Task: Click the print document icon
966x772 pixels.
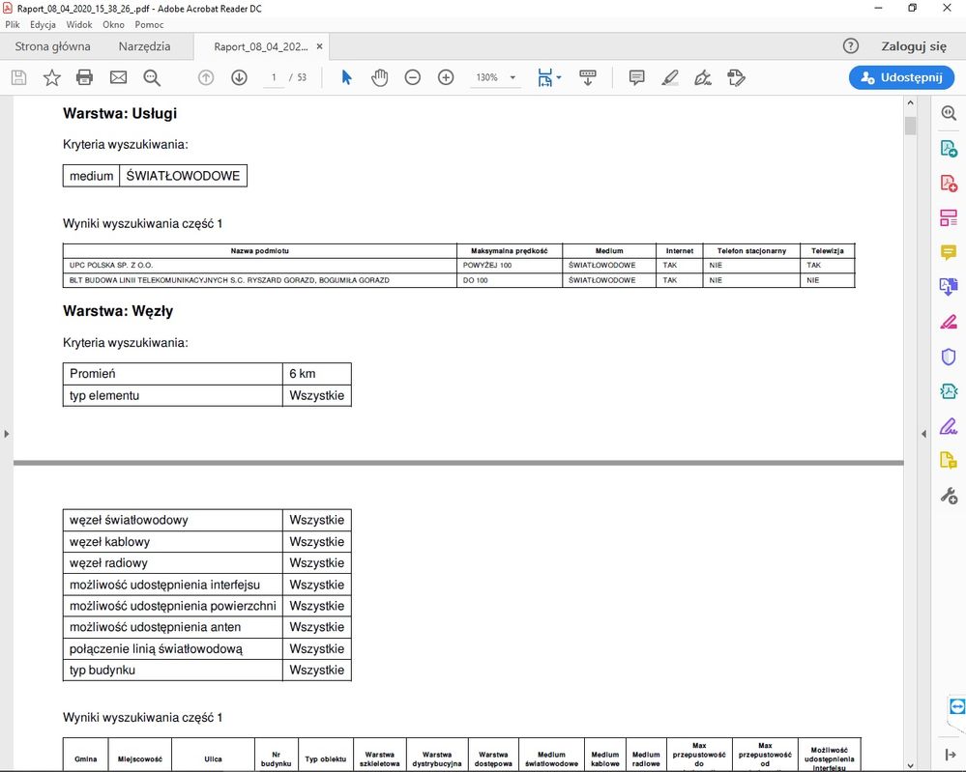Action: pyautogui.click(x=85, y=77)
